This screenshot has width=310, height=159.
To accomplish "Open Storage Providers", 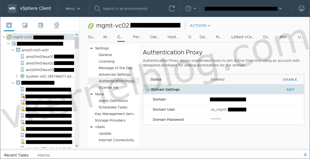I will click(x=110, y=120).
